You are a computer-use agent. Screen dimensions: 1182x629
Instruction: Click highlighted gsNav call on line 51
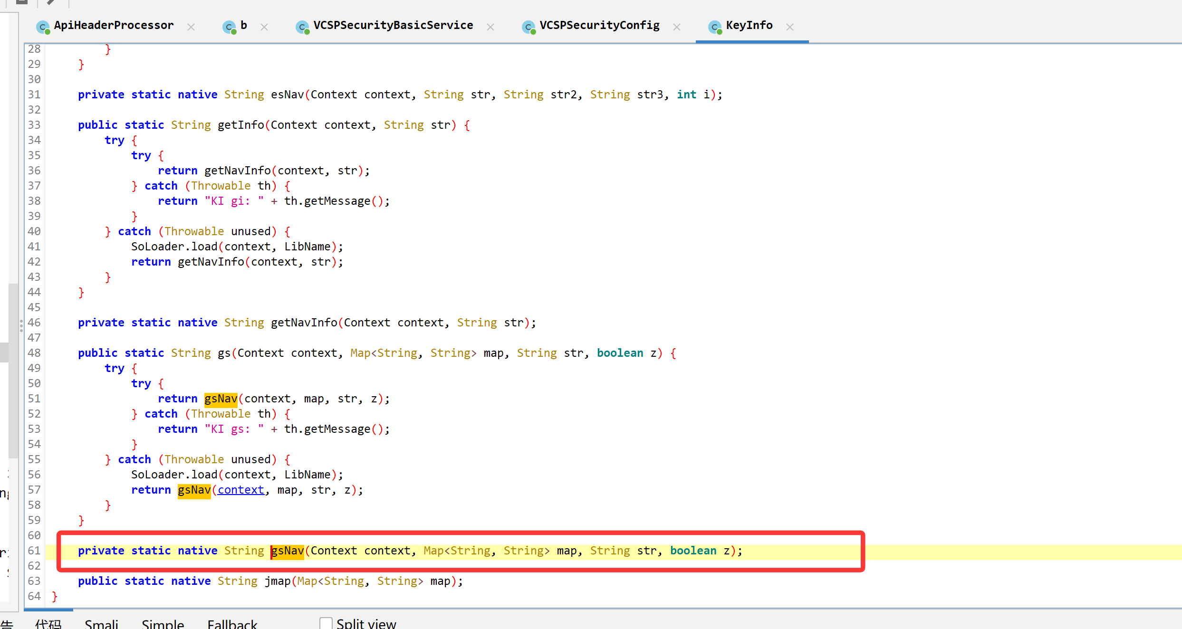point(221,399)
